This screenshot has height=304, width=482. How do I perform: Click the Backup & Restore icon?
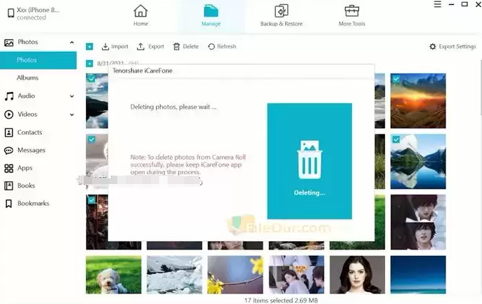tap(282, 10)
